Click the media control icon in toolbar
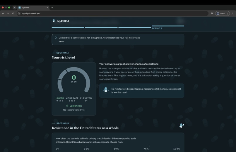The width and height of the screenshot is (236, 152). pos(212,13)
